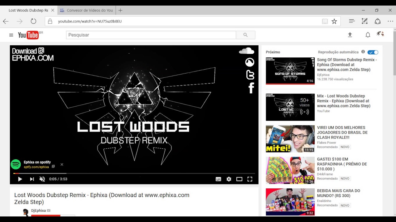Open the Song Of Storms Dubstep Remix title
396x222 pixels.
pos(347,65)
